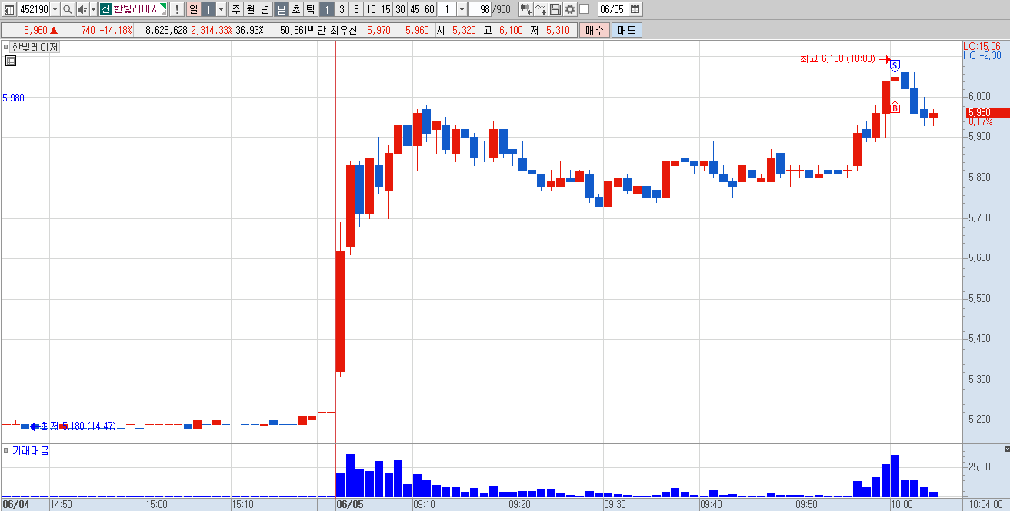Save chart with the floppy disk icon
The width and height of the screenshot is (1010, 511).
(555, 9)
